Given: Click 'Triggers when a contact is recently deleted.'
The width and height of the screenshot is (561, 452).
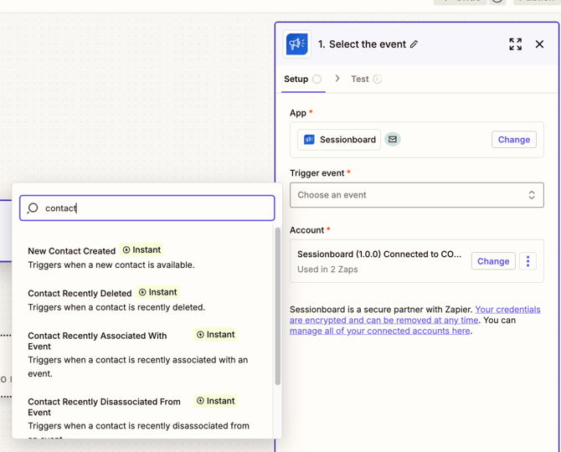Looking at the screenshot, I should click(x=116, y=307).
